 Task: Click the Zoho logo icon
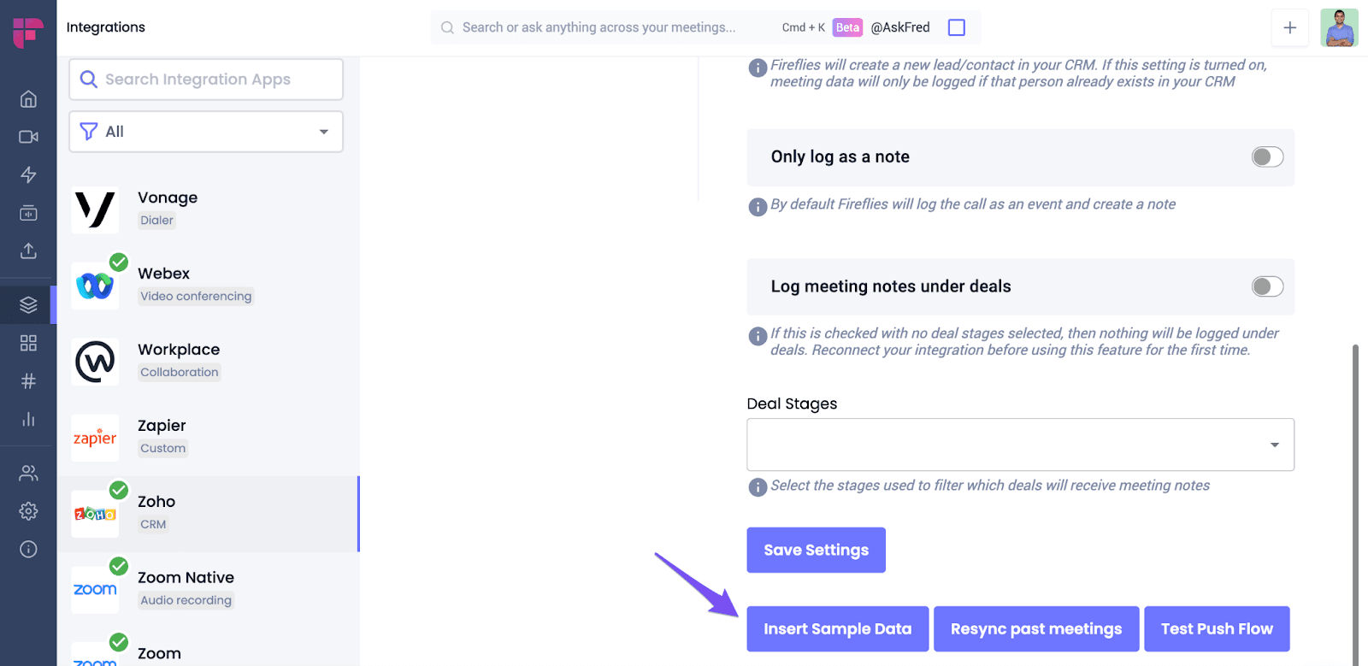coord(95,514)
